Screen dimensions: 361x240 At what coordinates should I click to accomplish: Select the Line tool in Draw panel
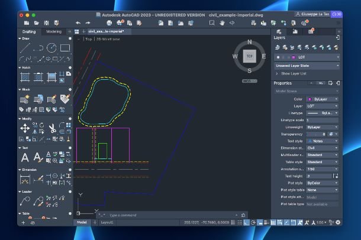point(25,48)
